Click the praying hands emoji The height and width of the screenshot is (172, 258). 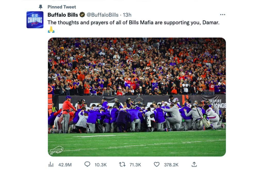tap(51, 30)
